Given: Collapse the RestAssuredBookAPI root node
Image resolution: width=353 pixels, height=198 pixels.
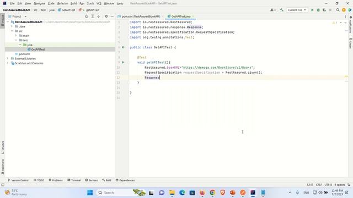Looking at the screenshot, I should [x=8, y=22].
